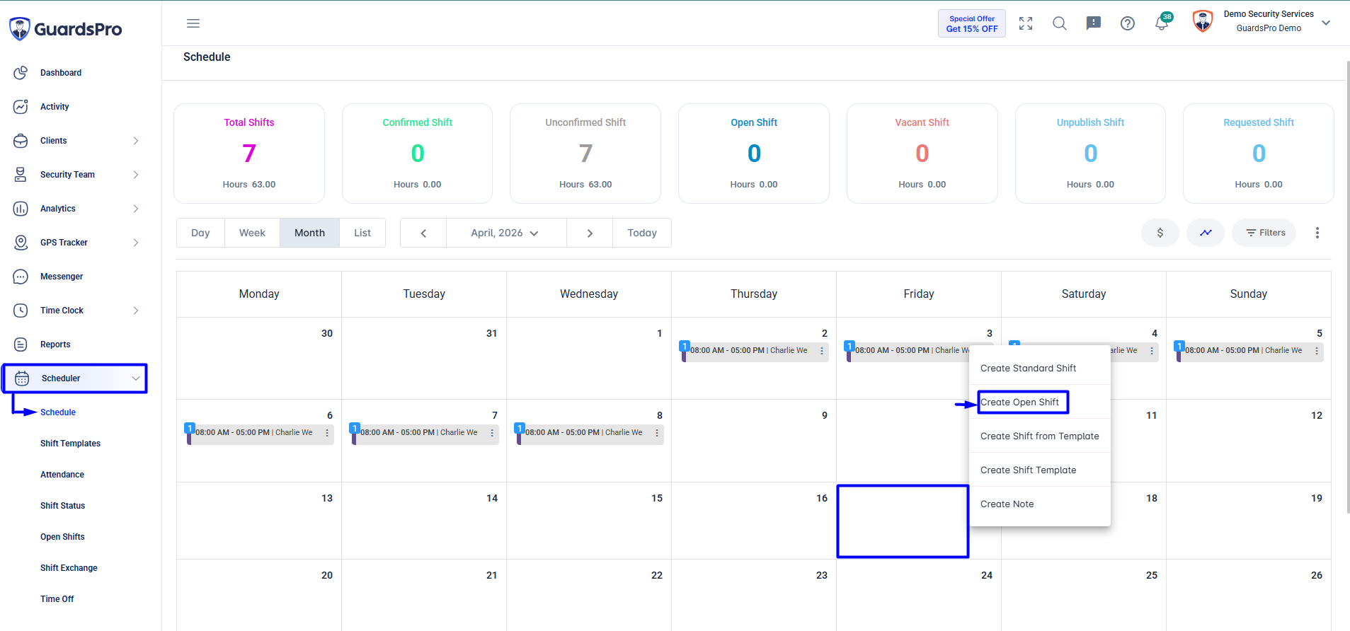Switch to Week view
The width and height of the screenshot is (1350, 631).
(252, 233)
